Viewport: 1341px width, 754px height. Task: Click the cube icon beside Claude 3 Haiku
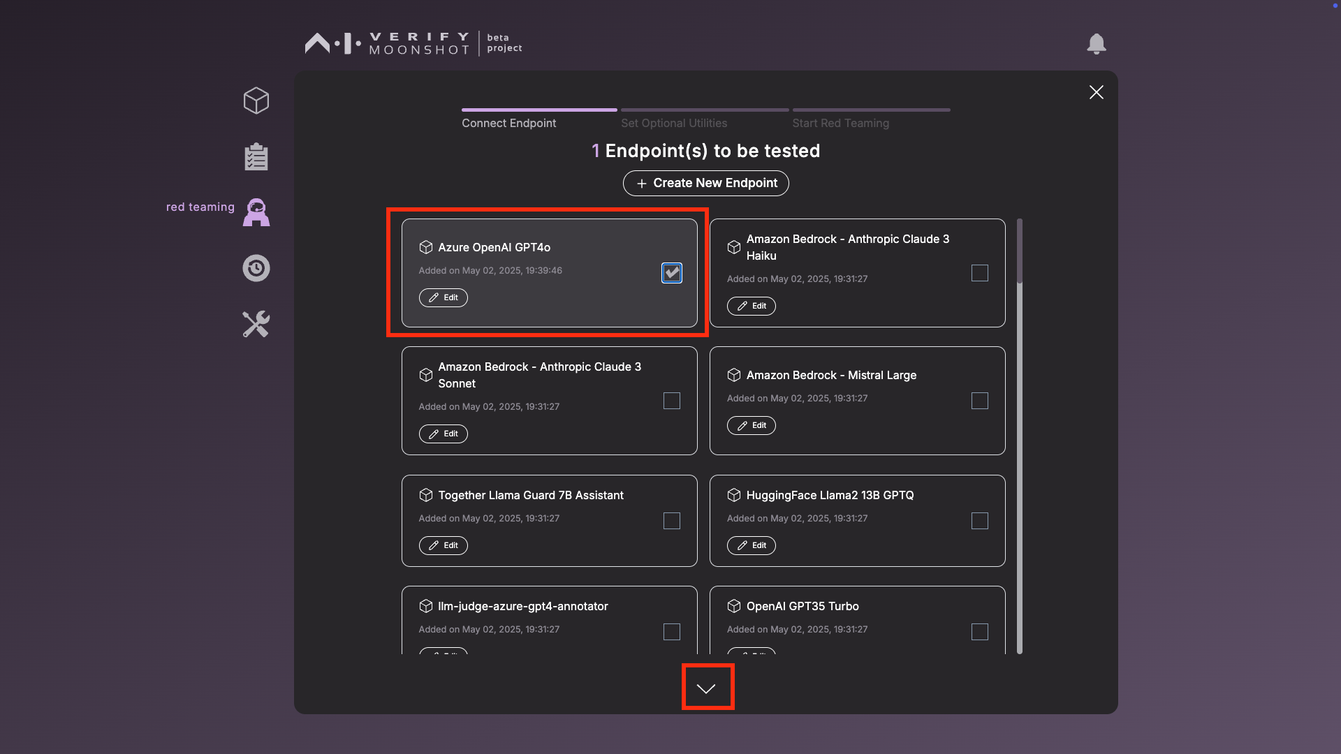(734, 247)
